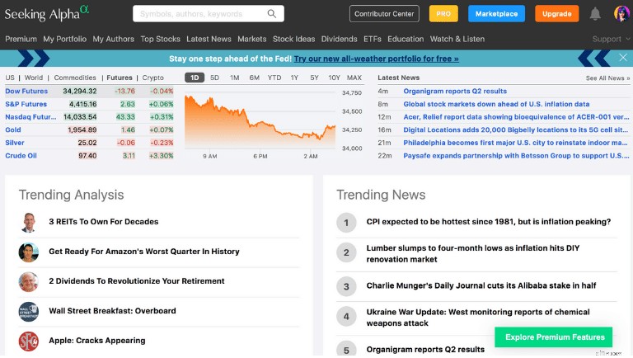Viewport: 633px width, 358px height.
Task: Follow the all-weather portfolio free trial link
Action: [376, 59]
